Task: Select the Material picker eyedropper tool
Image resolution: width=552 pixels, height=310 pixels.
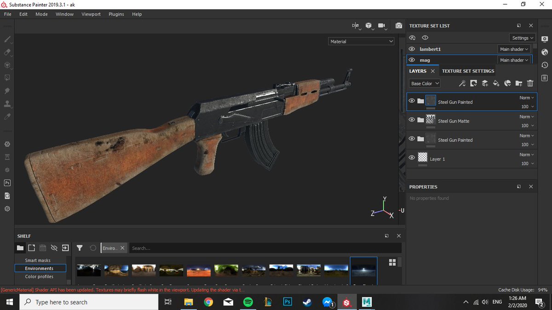Action: (7, 117)
